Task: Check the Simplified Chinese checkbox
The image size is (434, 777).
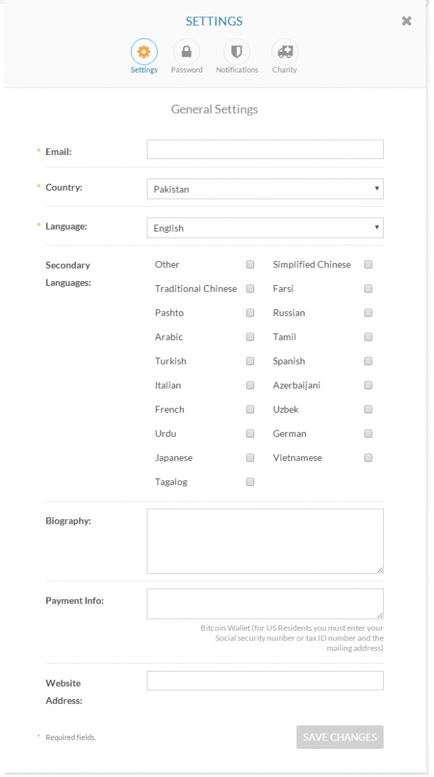Action: click(368, 265)
